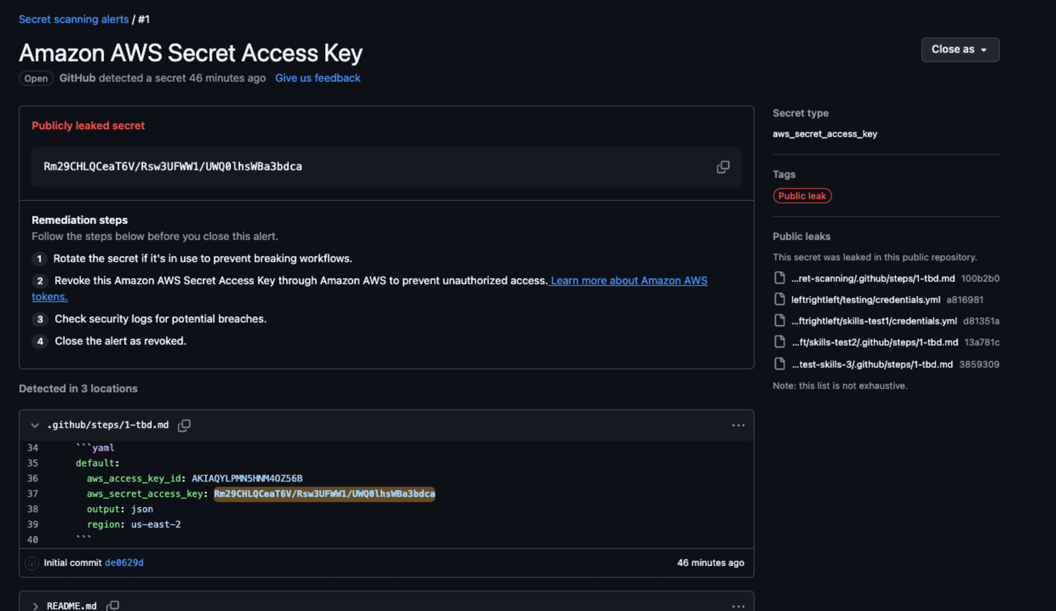Click the README.md file name
Image resolution: width=1056 pixels, height=611 pixels.
pyautogui.click(x=72, y=606)
